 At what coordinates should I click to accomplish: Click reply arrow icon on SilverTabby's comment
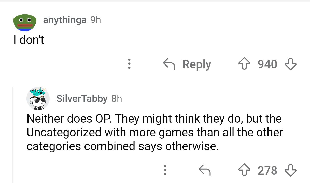pyautogui.click(x=205, y=171)
